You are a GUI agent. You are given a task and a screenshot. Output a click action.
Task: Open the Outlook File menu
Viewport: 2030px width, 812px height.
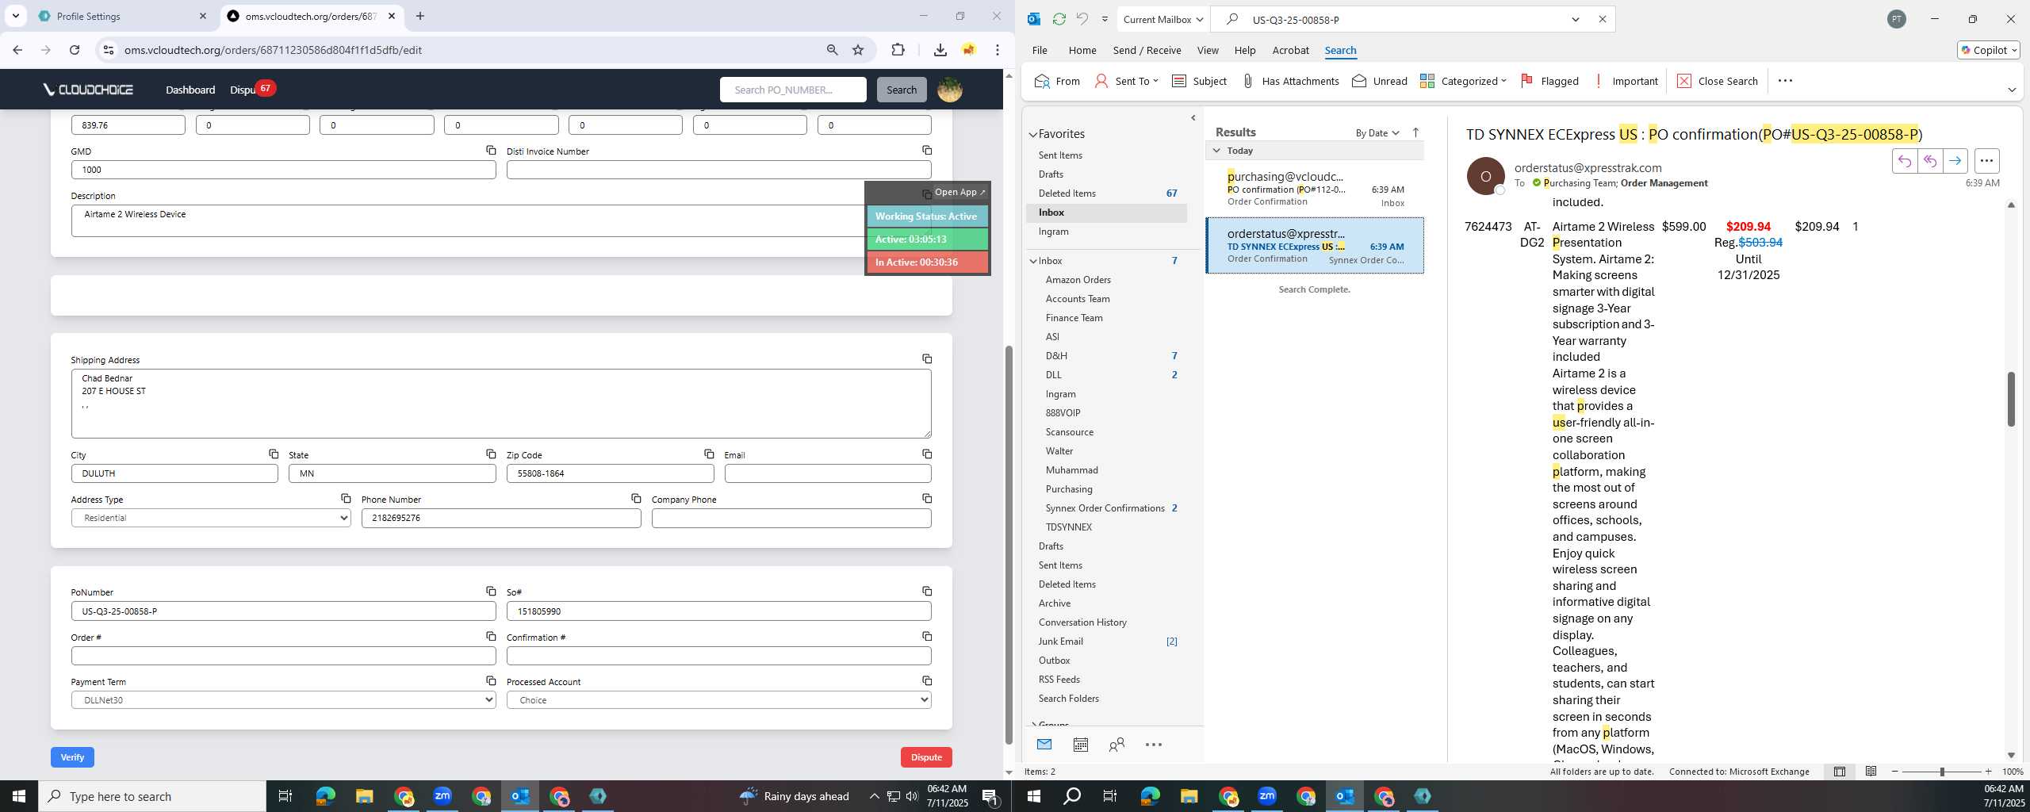[1040, 50]
